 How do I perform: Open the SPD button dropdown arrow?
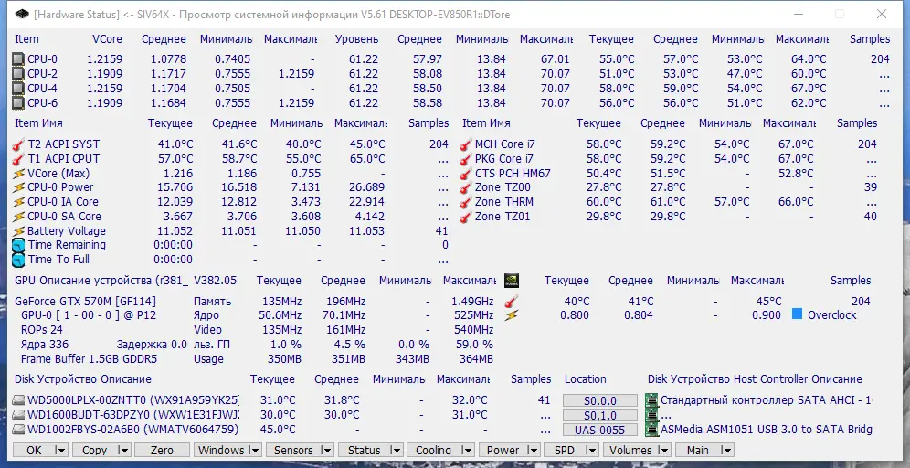point(591,450)
